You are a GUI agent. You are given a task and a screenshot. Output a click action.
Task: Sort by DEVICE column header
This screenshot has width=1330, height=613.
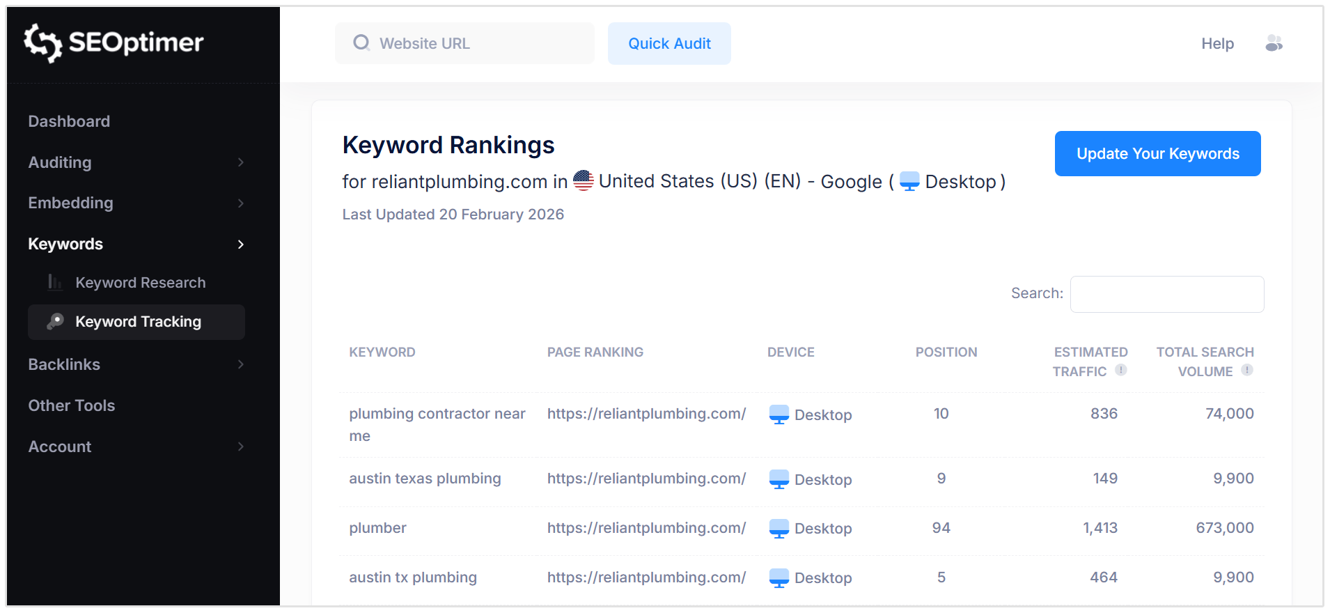791,352
